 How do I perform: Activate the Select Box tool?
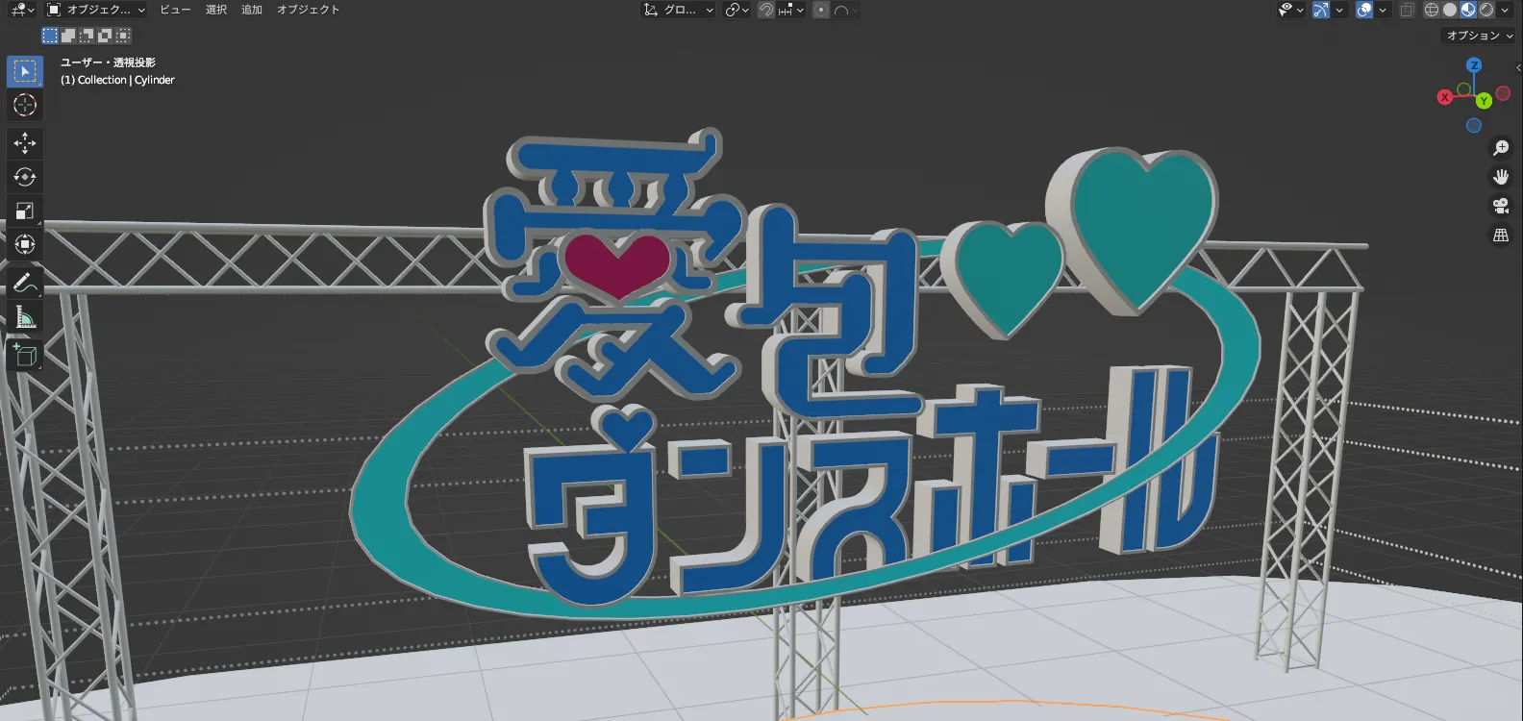25,71
